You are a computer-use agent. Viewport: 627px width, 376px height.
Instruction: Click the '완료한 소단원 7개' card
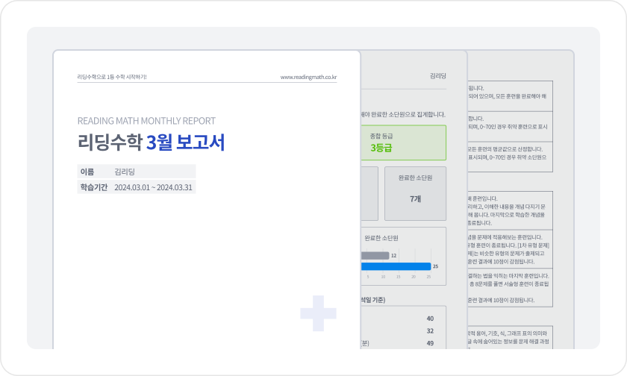416,193
